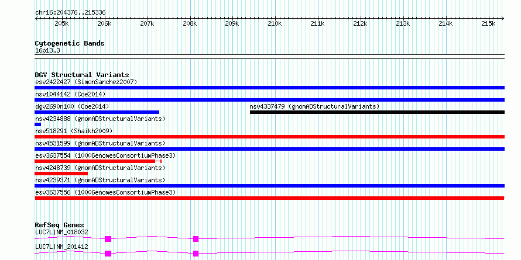
Task: Open the LUC7L|NM_018032 transcript label
Action: (x=61, y=232)
